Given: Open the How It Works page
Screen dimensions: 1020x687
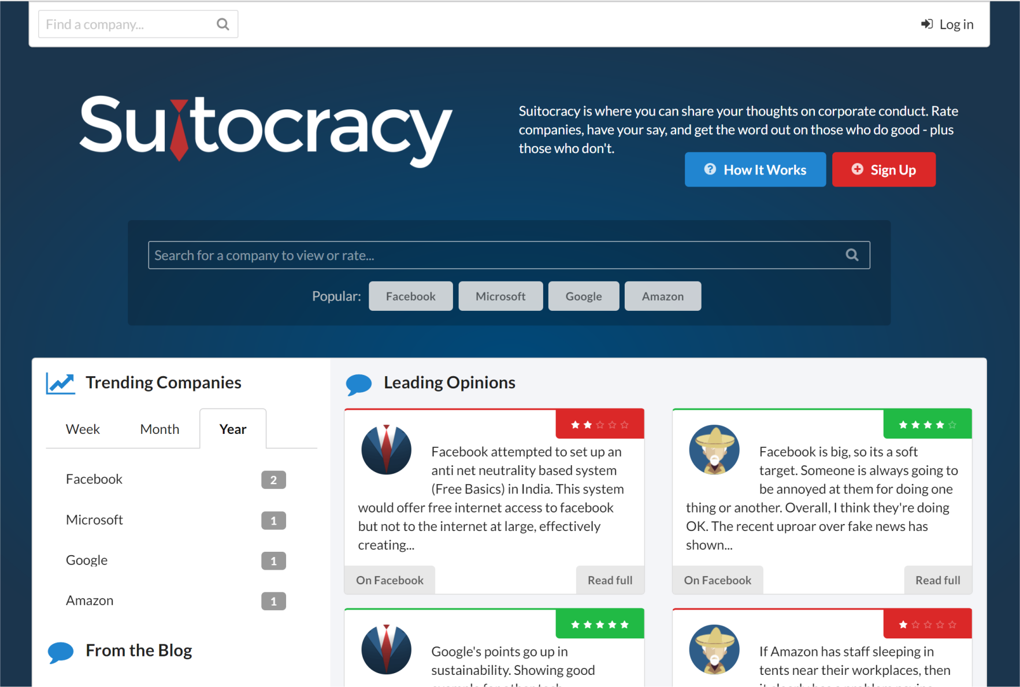Looking at the screenshot, I should coord(755,169).
